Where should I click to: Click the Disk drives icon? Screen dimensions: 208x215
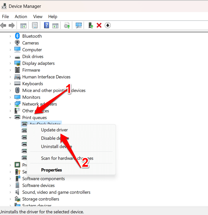pyautogui.click(x=17, y=57)
